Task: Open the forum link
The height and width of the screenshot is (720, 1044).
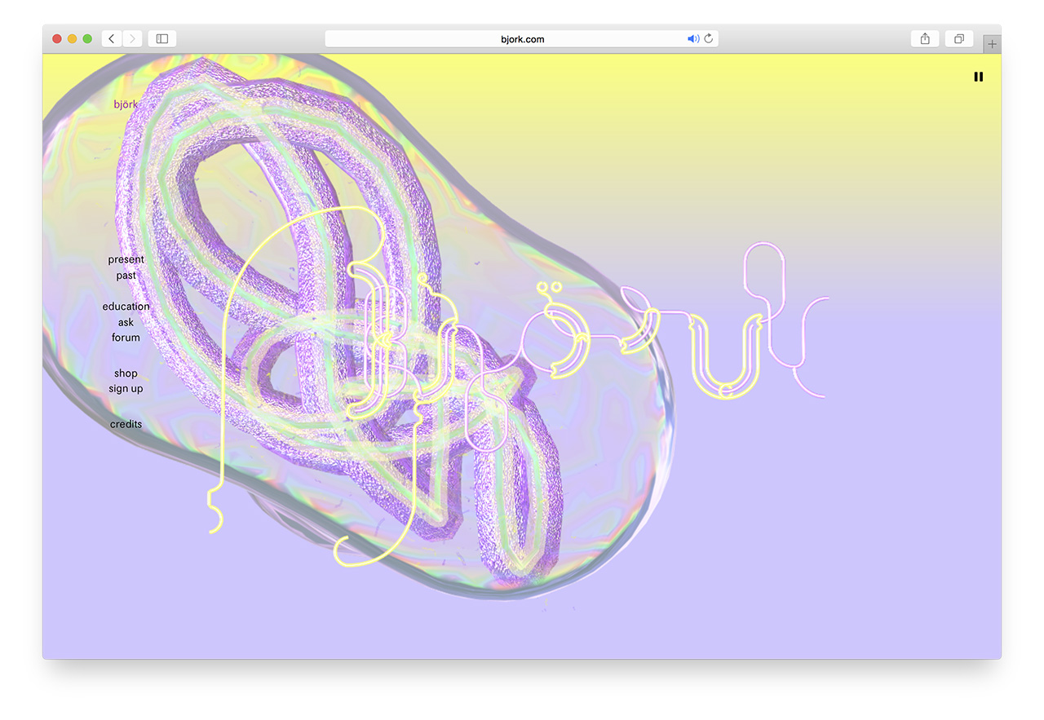Action: (126, 338)
